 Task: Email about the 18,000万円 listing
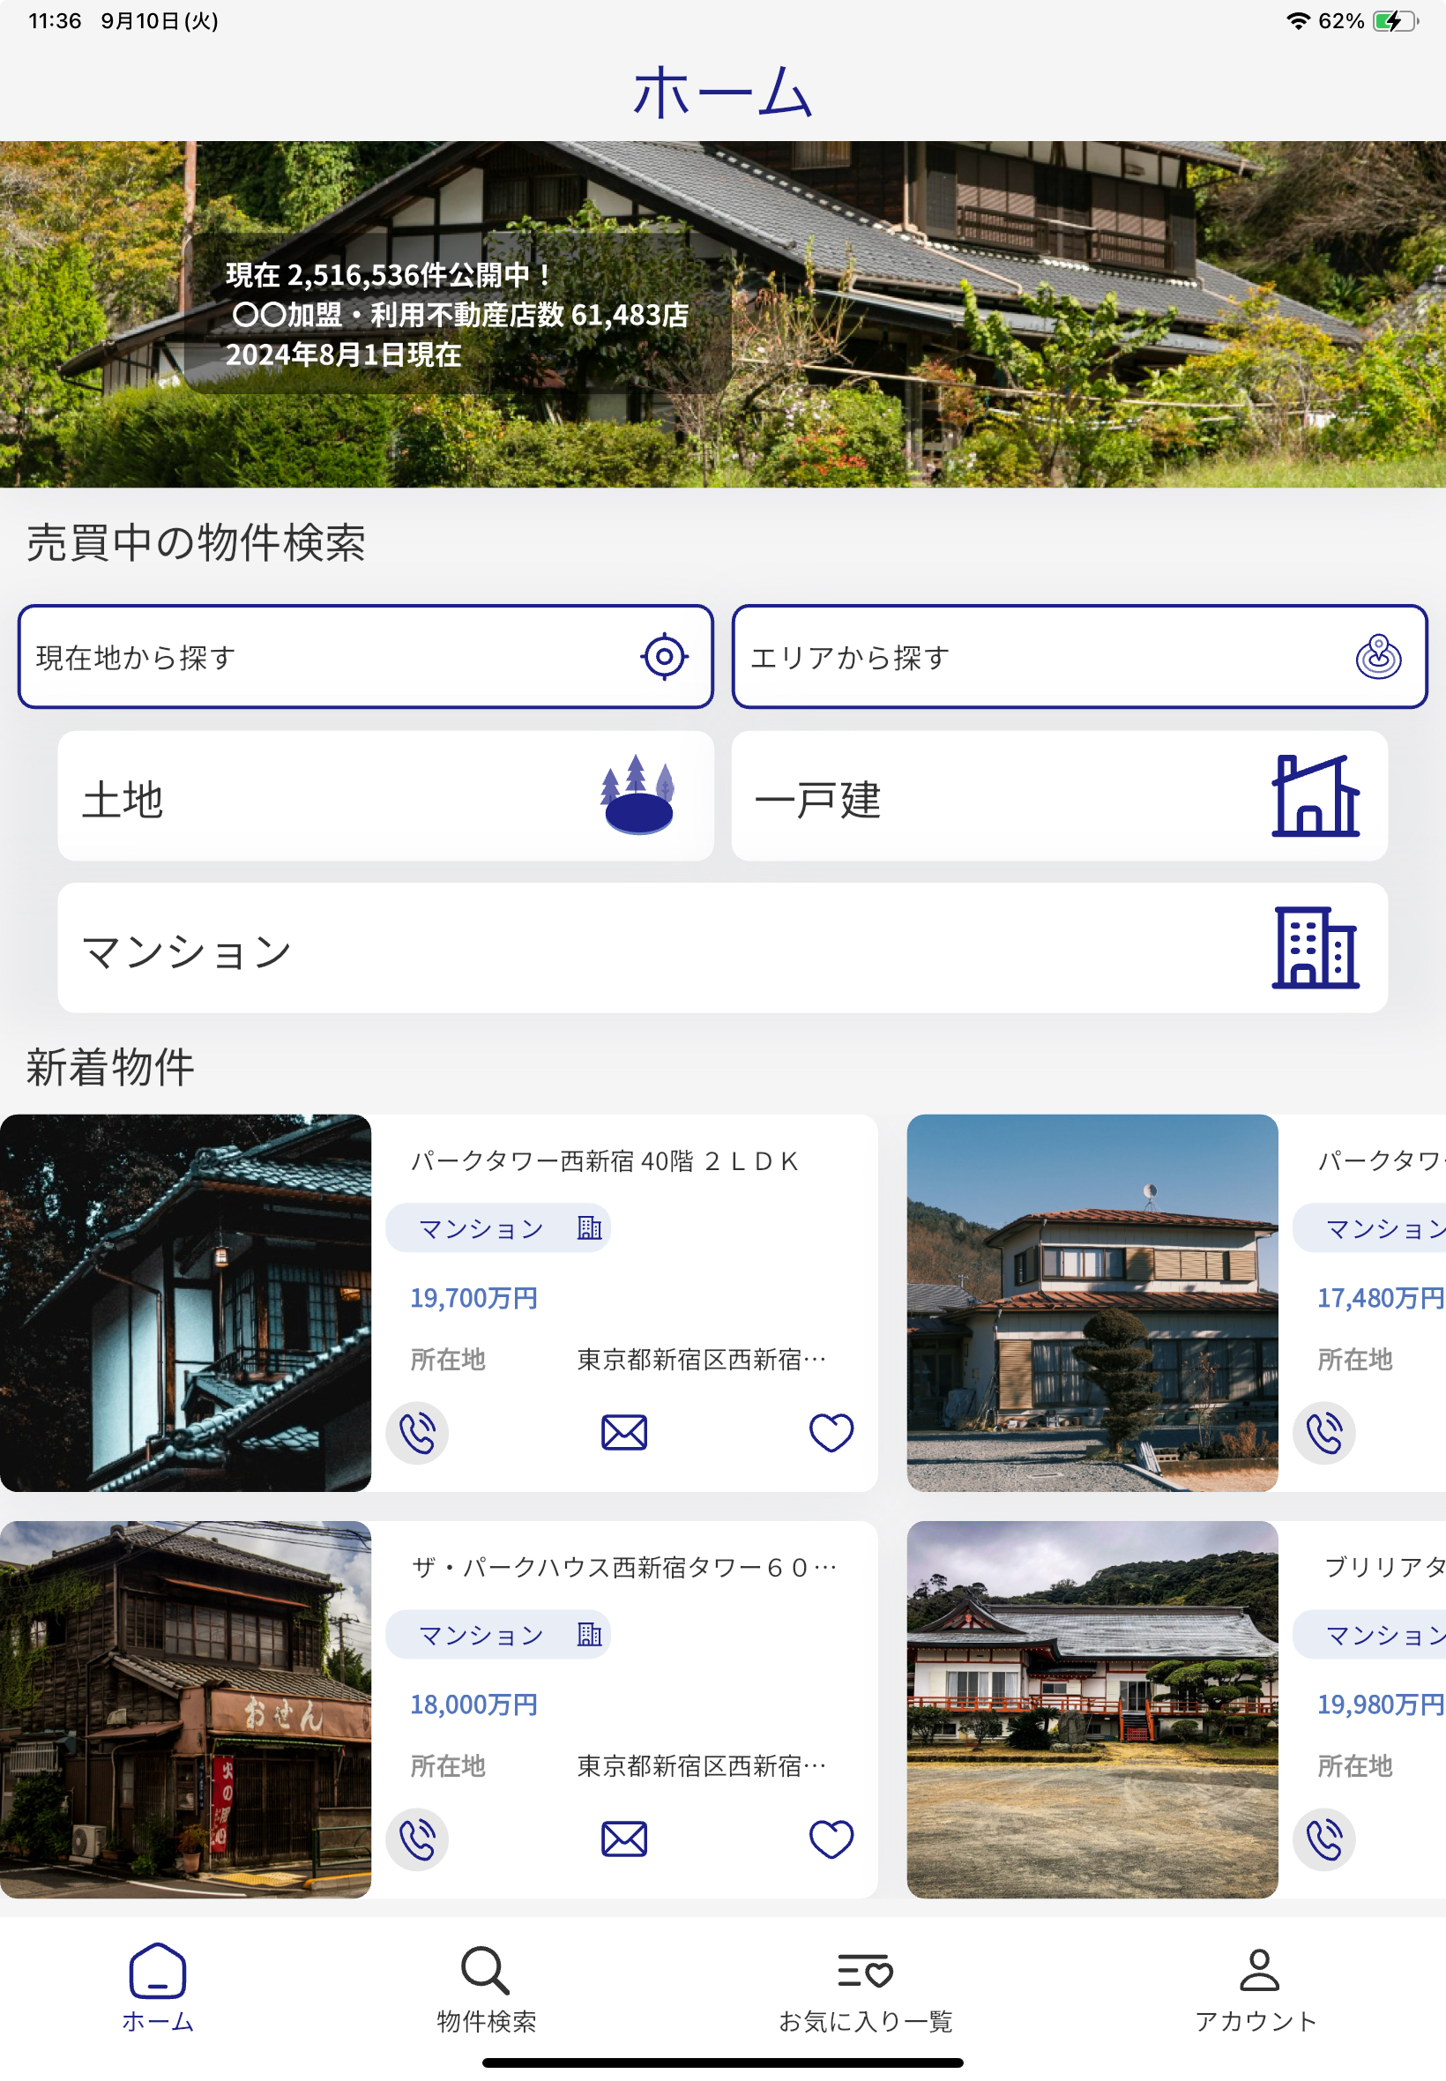(624, 1840)
